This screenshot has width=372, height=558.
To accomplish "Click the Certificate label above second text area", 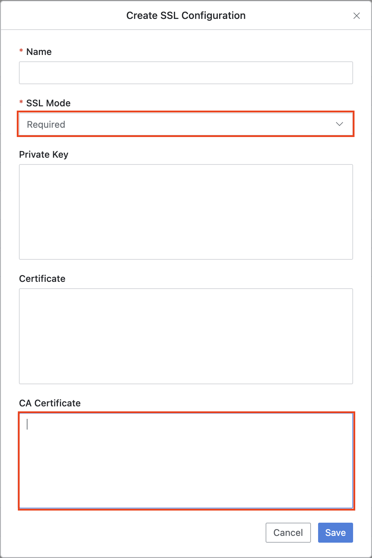I will coord(42,279).
